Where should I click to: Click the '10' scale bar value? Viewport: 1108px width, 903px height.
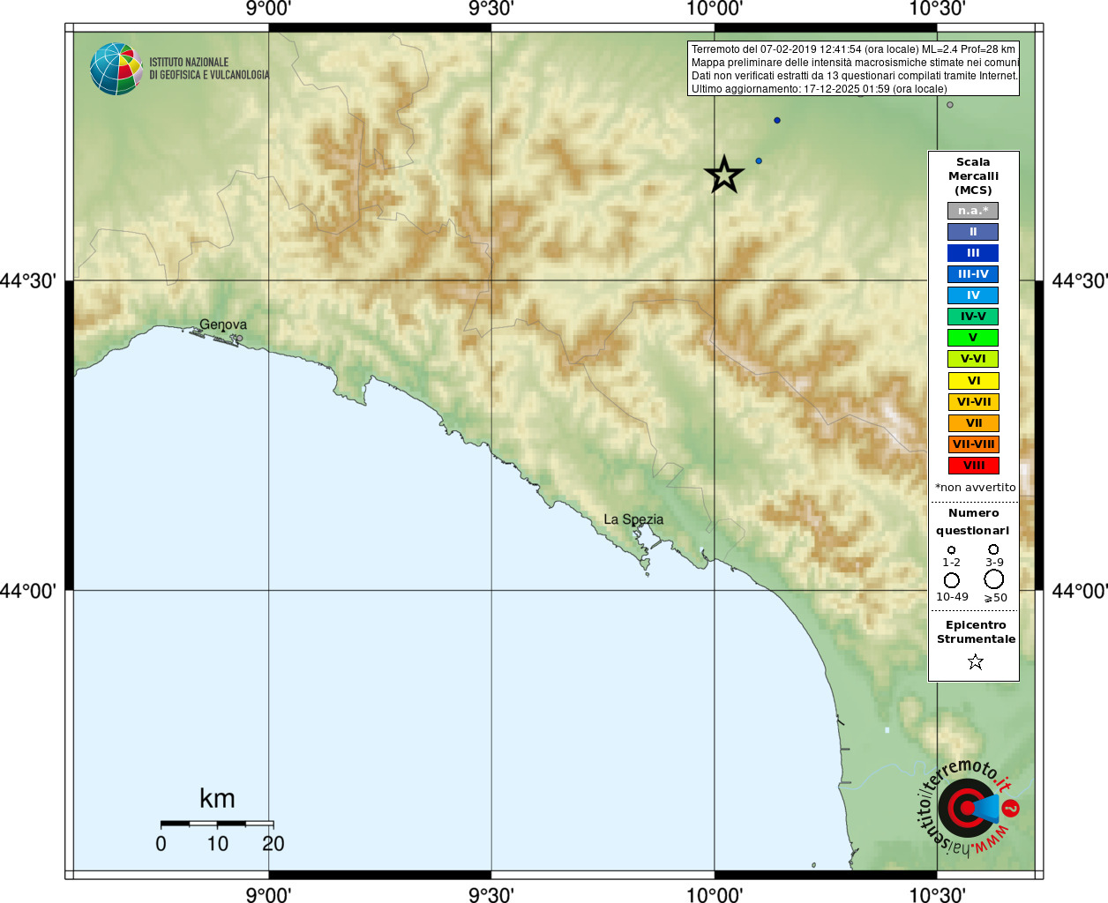[218, 844]
